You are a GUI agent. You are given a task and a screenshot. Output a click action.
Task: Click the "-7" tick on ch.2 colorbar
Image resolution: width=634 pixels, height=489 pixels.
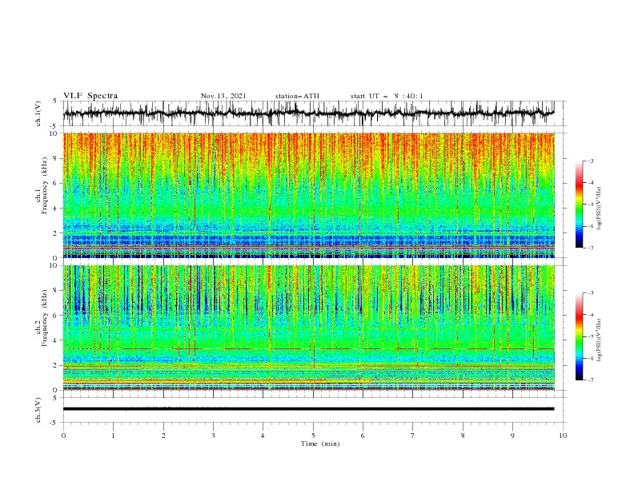[x=590, y=380]
